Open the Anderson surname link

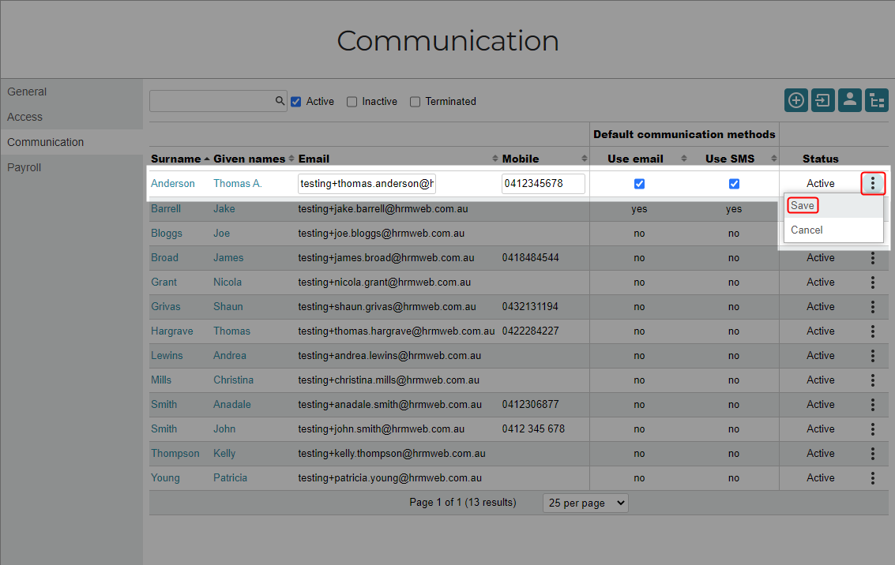(x=173, y=183)
